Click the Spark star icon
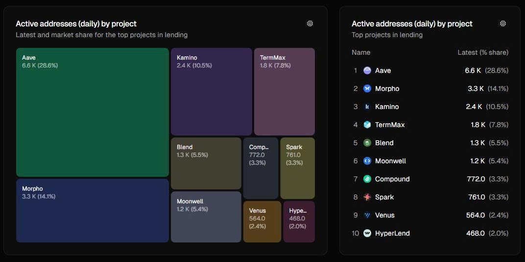 (367, 197)
